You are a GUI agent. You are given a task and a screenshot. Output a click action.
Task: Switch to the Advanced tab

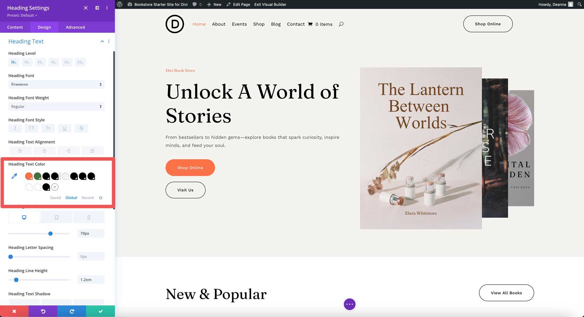(x=75, y=27)
